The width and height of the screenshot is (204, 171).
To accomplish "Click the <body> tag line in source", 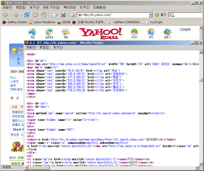I will coord(31,54).
